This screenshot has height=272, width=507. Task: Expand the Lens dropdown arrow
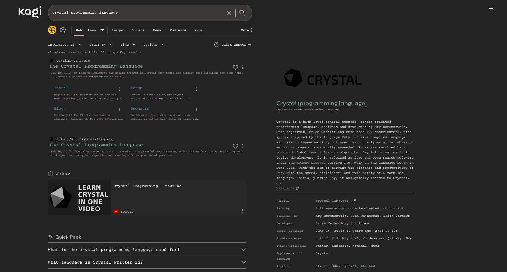(102, 30)
